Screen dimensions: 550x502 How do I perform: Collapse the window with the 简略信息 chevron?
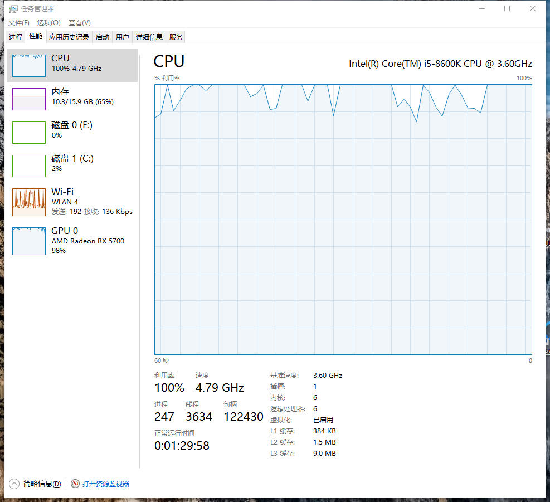pyautogui.click(x=12, y=484)
